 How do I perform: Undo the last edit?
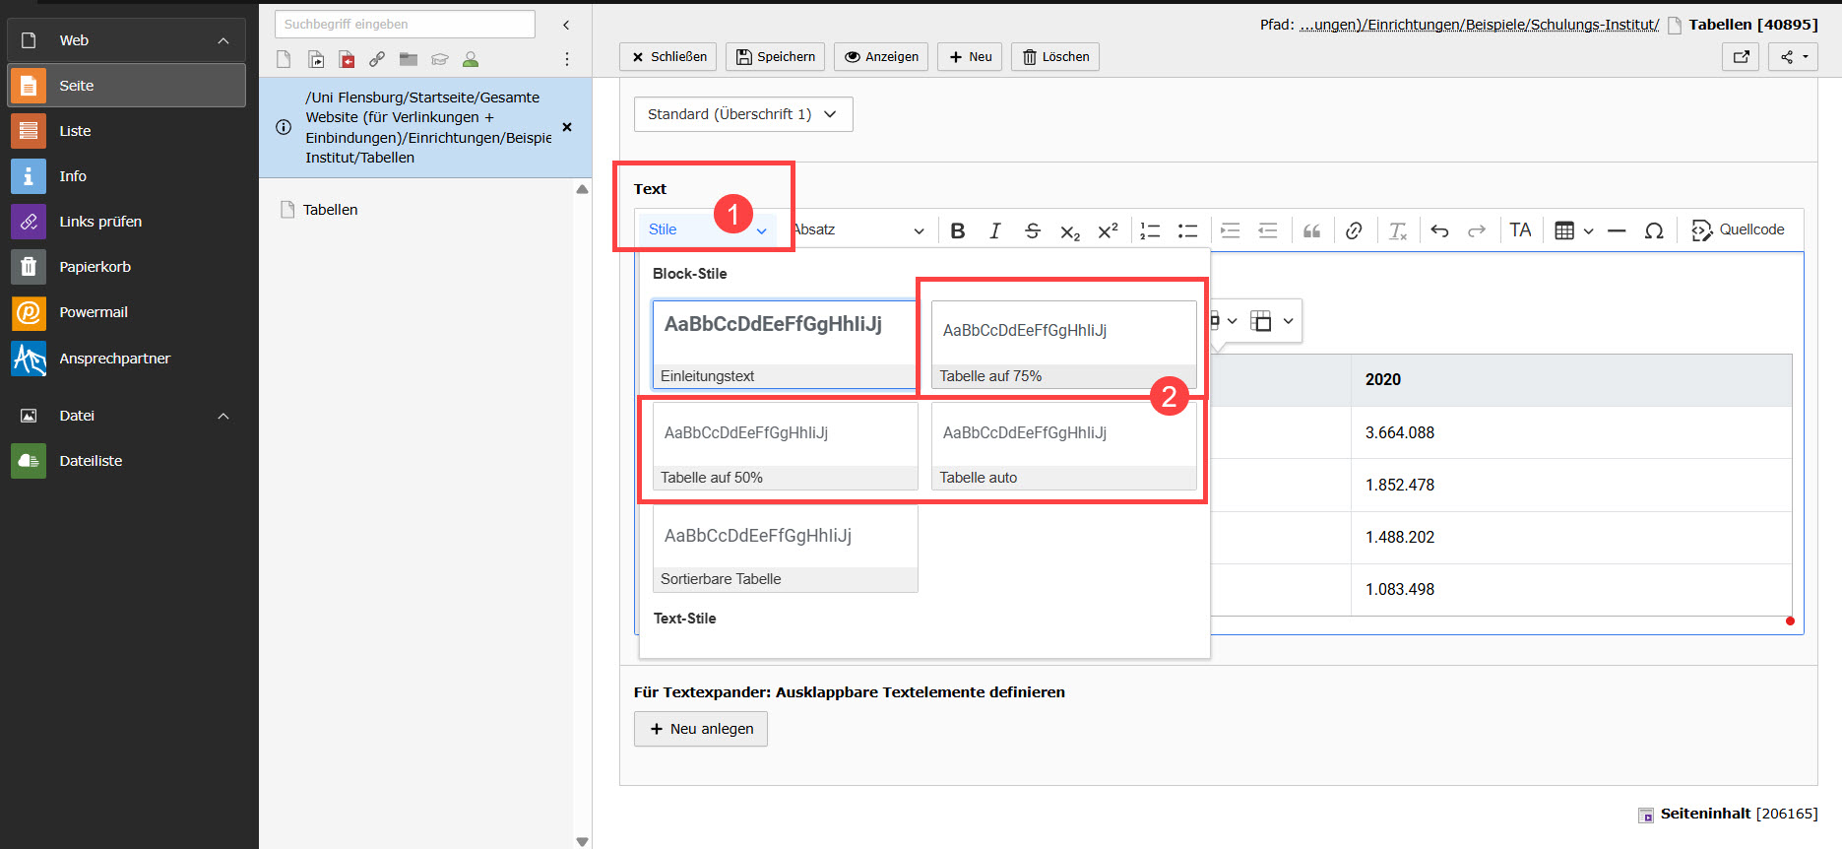[1439, 230]
